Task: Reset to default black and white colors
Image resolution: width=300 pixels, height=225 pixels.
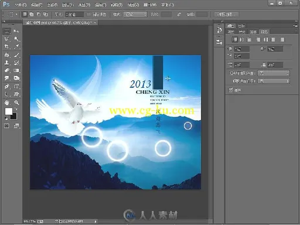Action: [6, 118]
